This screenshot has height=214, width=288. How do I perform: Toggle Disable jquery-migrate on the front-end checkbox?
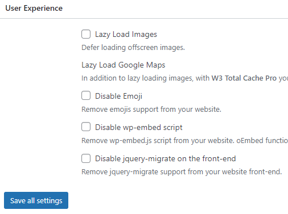pos(86,158)
